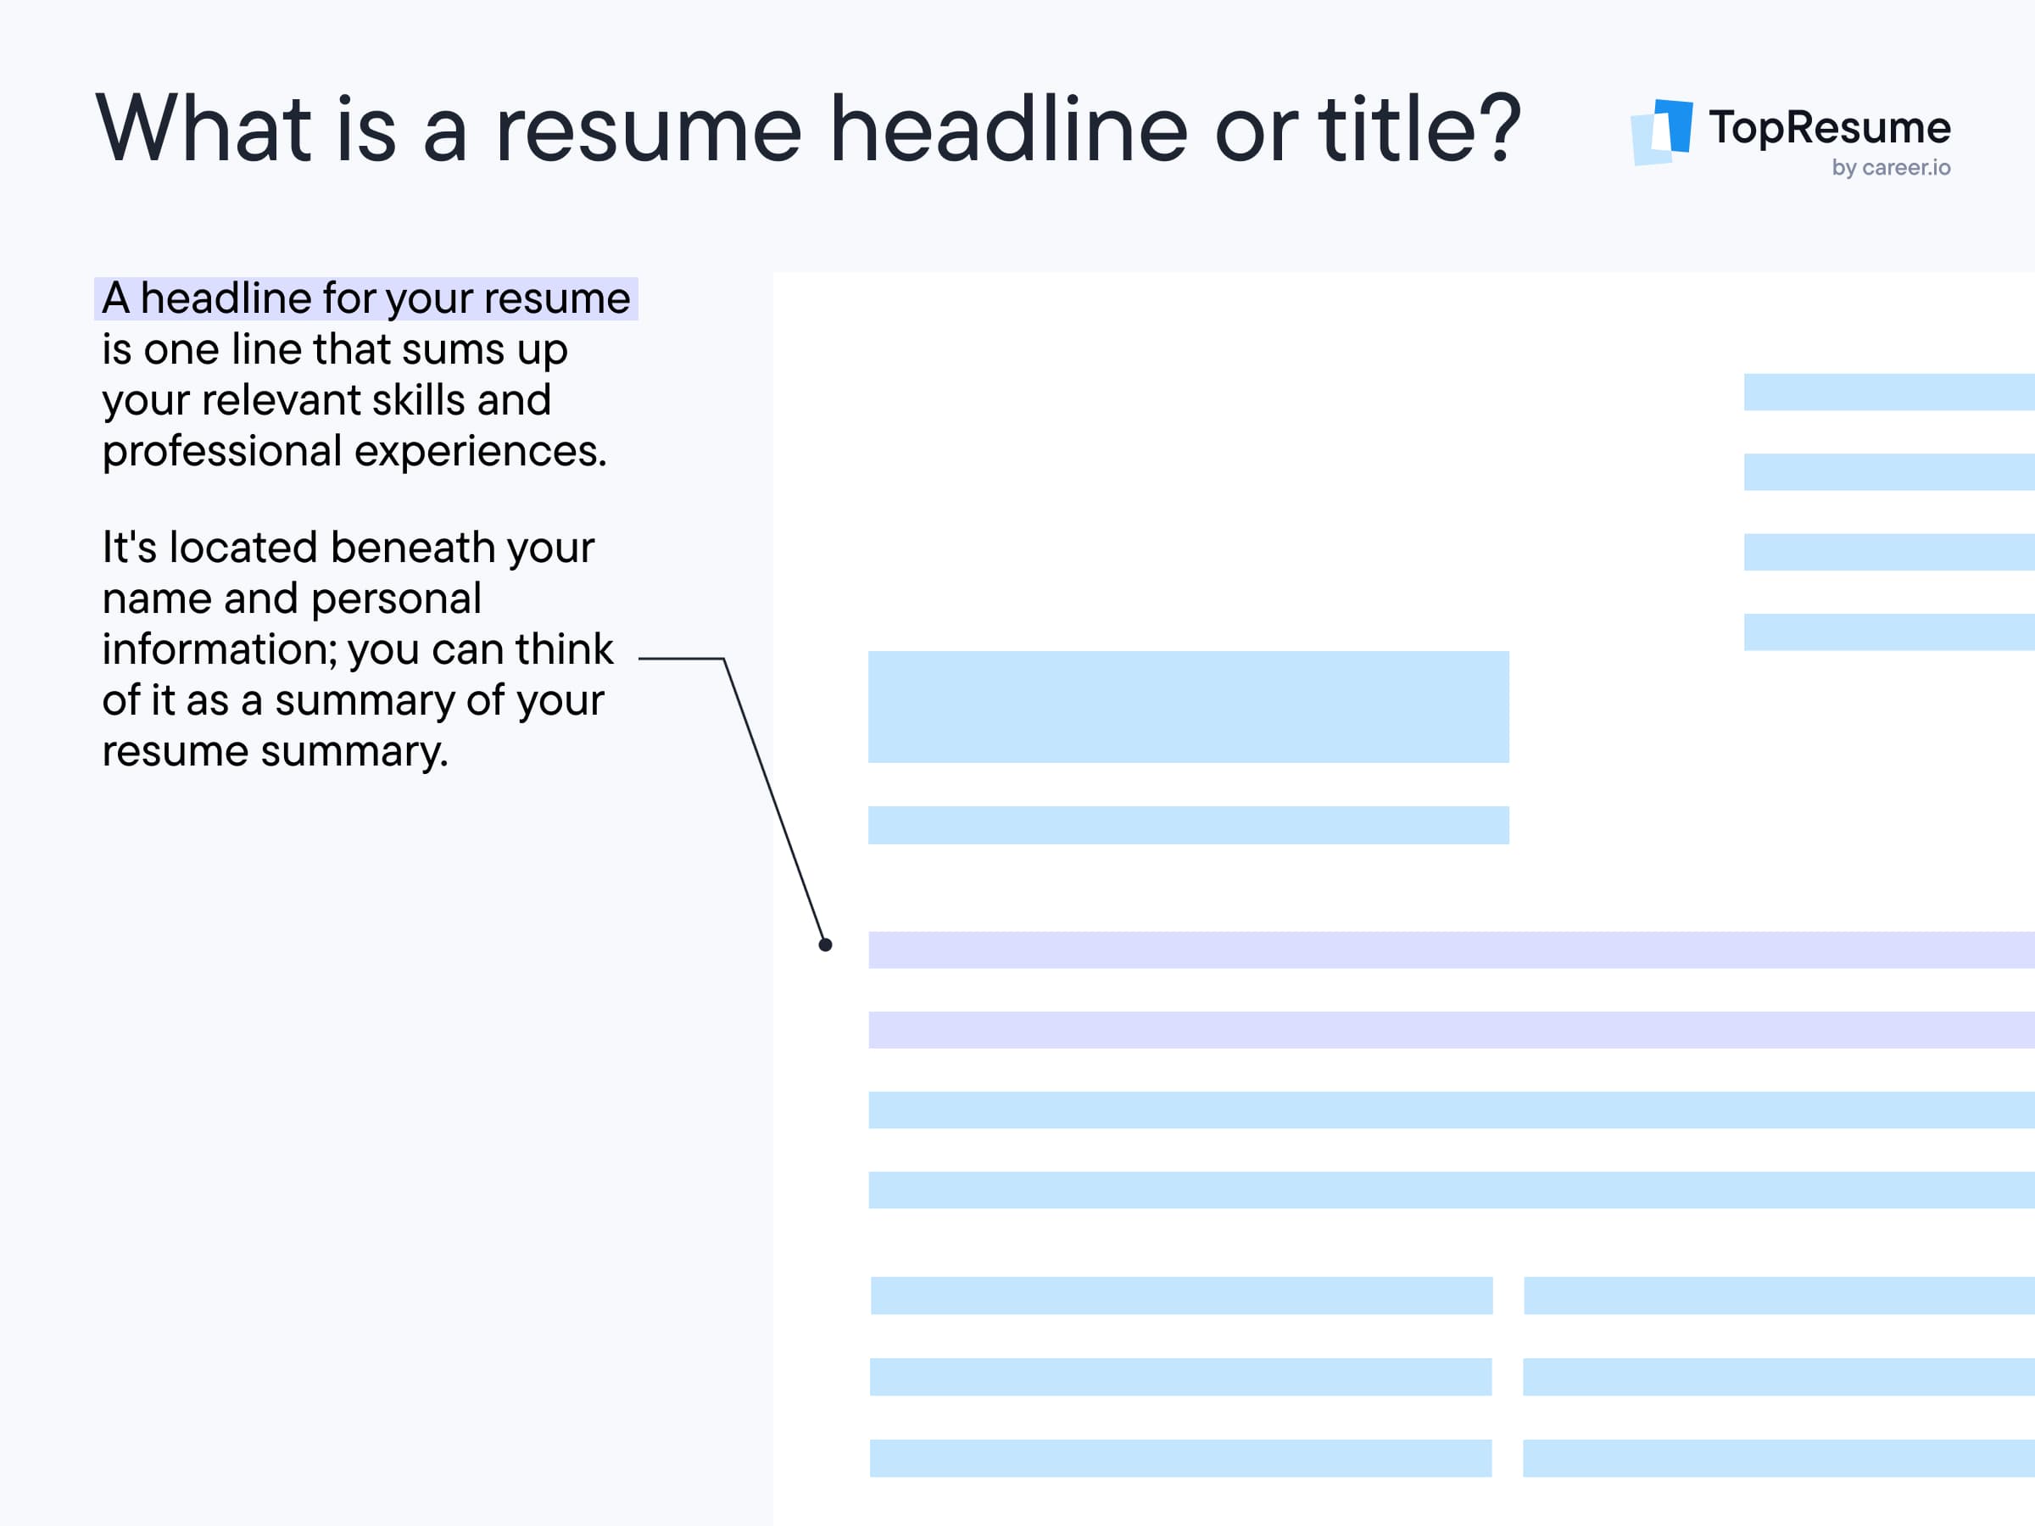Click the 'It's located beneath your name' paragraph

(357, 649)
